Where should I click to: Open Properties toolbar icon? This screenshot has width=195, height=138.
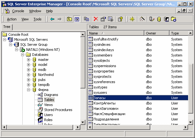click(x=103, y=19)
